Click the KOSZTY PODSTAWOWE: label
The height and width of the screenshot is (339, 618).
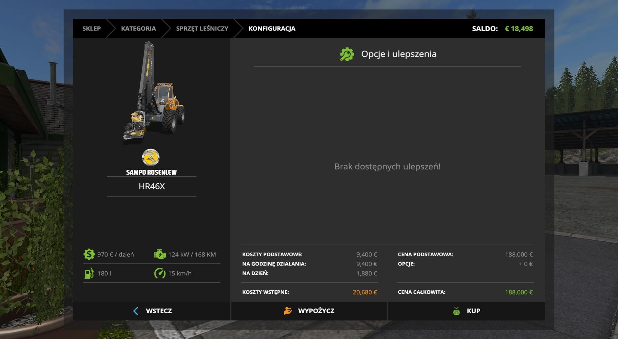272,254
